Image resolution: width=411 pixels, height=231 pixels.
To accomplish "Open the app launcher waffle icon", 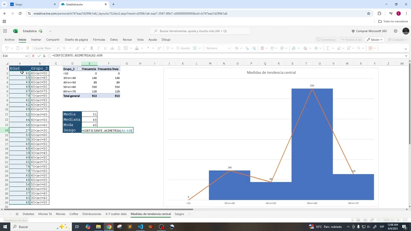I will tap(5, 31).
